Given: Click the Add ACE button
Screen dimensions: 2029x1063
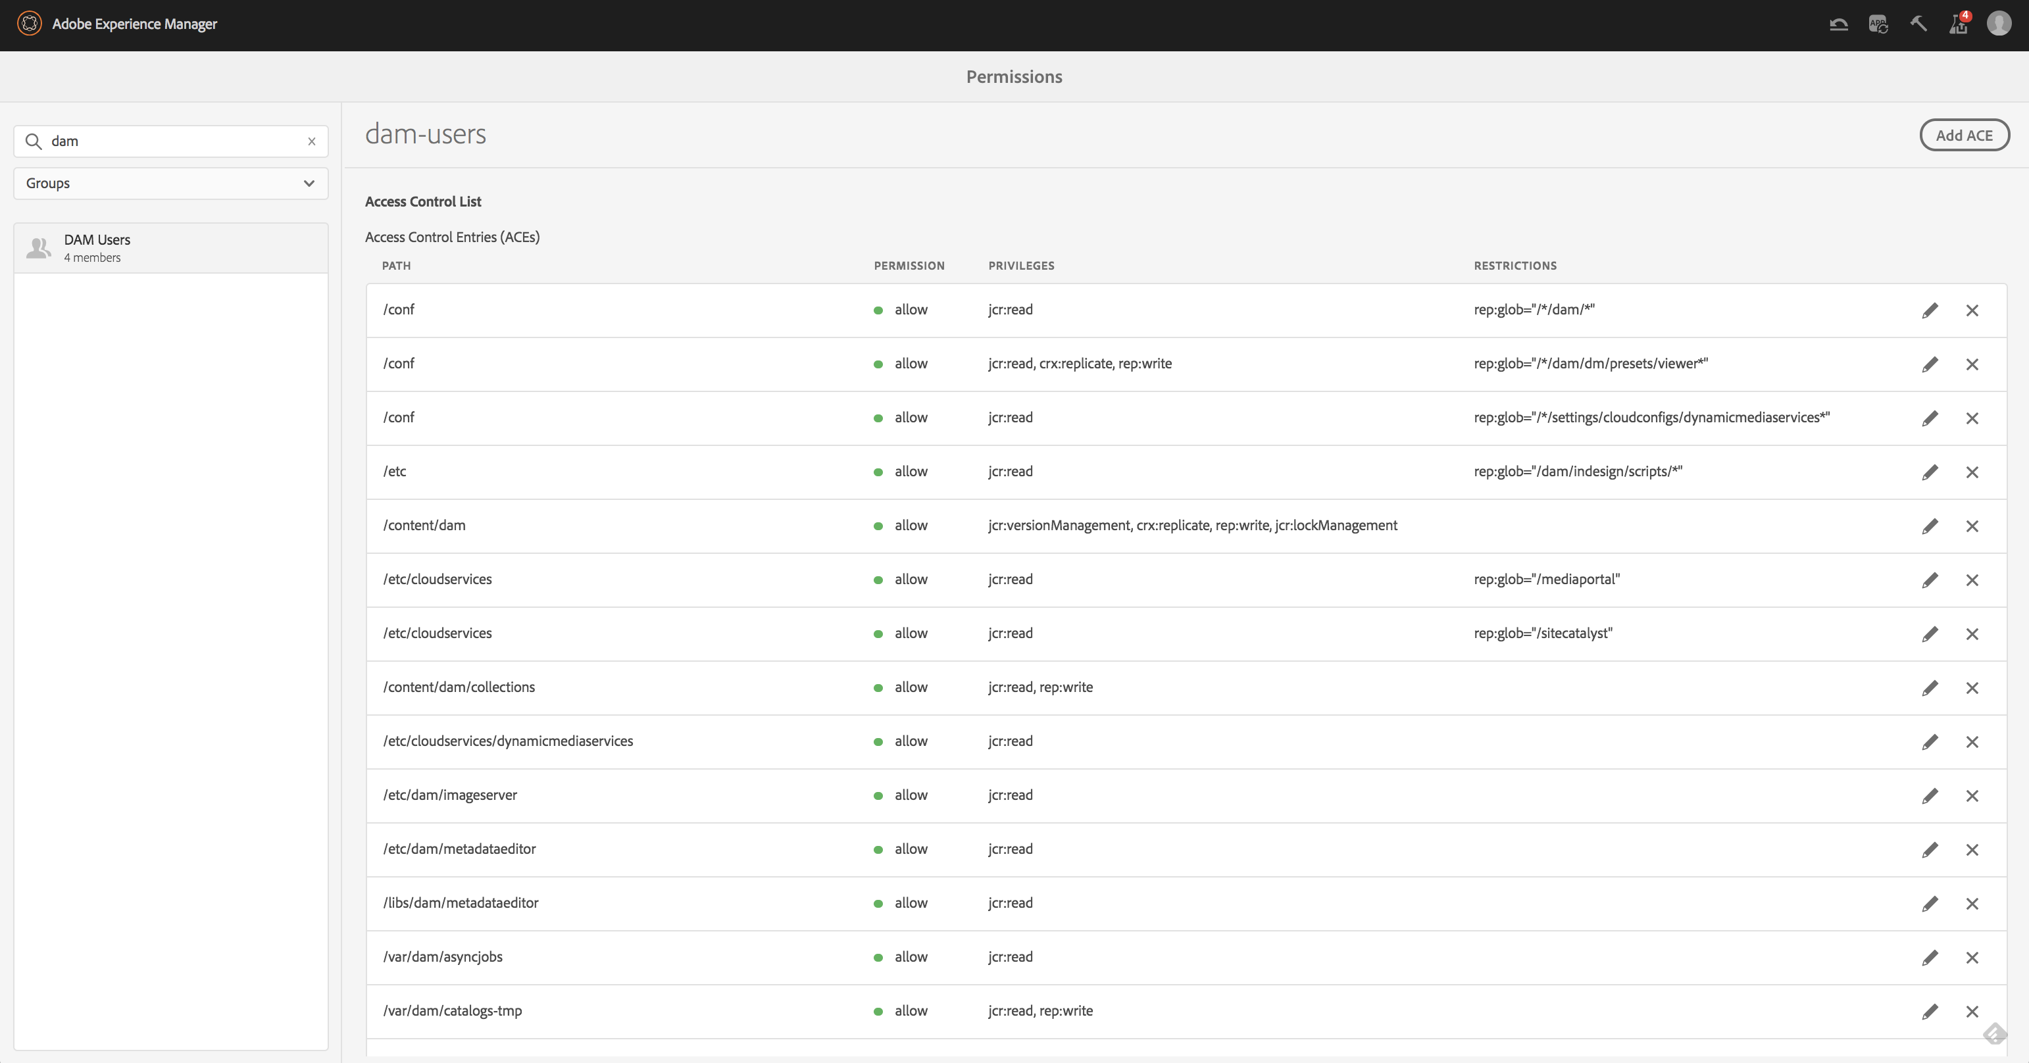Looking at the screenshot, I should [1964, 136].
